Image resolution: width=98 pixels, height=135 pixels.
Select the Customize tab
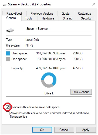[x=85, y=14]
